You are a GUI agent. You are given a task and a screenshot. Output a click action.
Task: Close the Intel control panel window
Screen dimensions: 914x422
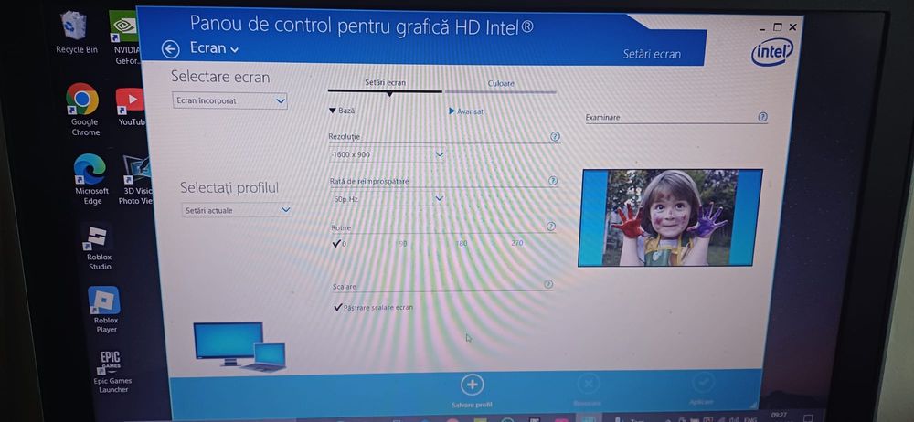pyautogui.click(x=792, y=26)
